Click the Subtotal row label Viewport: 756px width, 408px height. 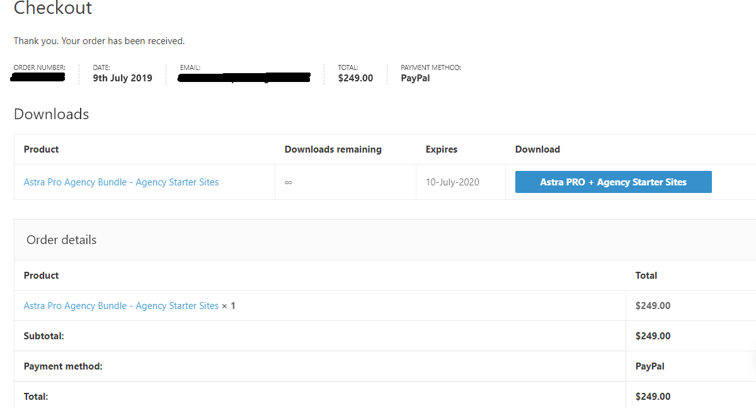44,336
